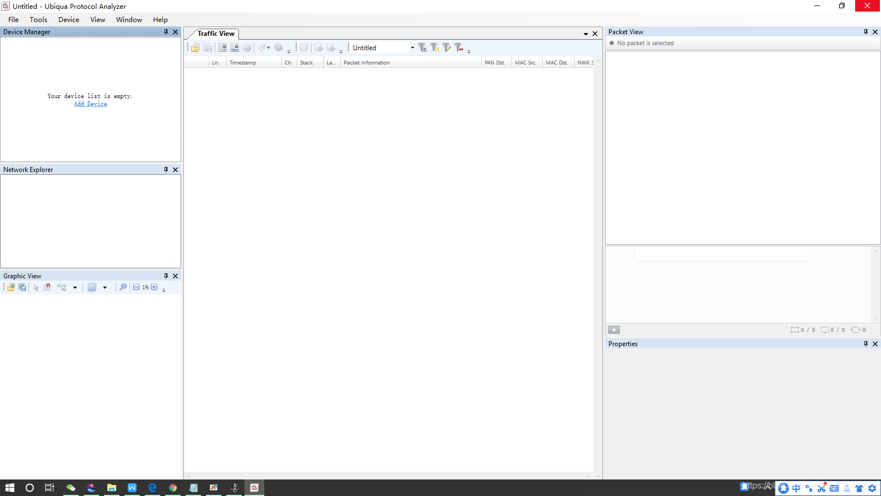Image resolution: width=881 pixels, height=496 pixels.
Task: Toggle auto-hide pin on Graphic View panel
Action: 166,276
